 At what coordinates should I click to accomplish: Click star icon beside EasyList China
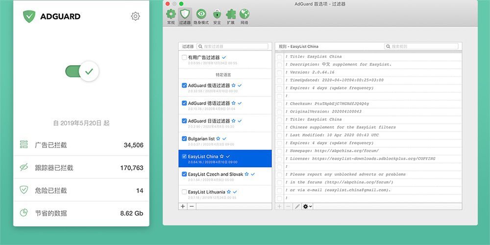[221, 156]
